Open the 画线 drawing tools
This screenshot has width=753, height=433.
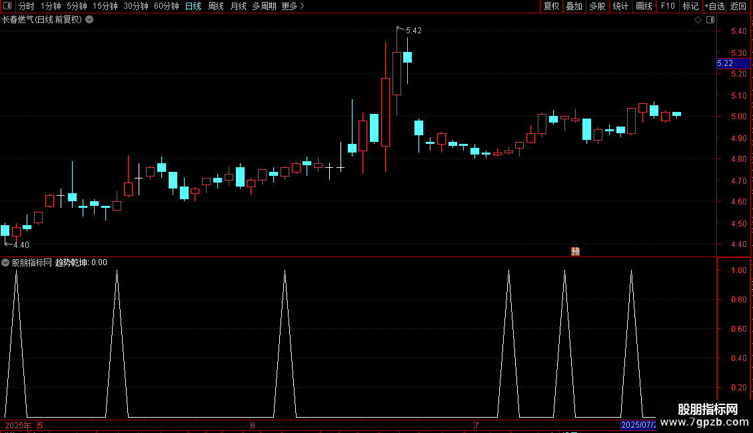(644, 6)
